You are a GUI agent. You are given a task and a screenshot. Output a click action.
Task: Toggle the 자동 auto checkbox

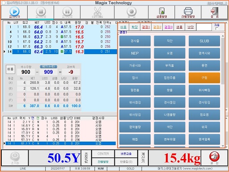coord(217,29)
